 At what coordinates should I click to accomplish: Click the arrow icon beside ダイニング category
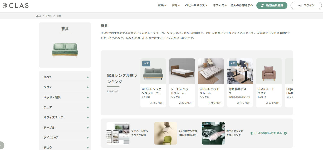click(88, 138)
